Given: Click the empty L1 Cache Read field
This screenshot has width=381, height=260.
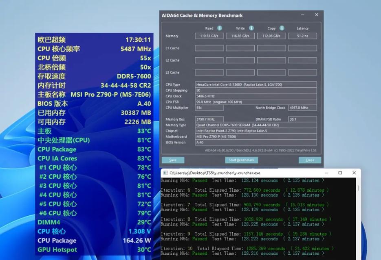Looking at the screenshot, I should 209,48.
